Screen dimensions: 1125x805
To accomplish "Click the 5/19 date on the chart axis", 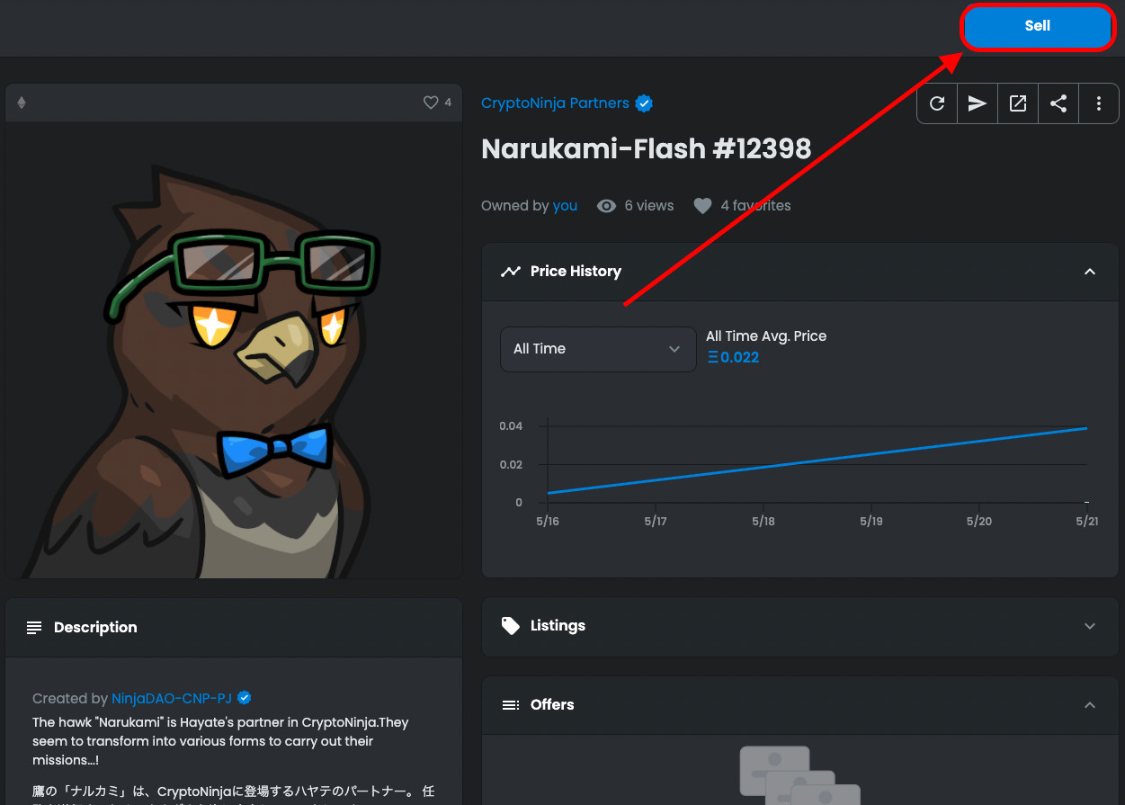I will 871,522.
